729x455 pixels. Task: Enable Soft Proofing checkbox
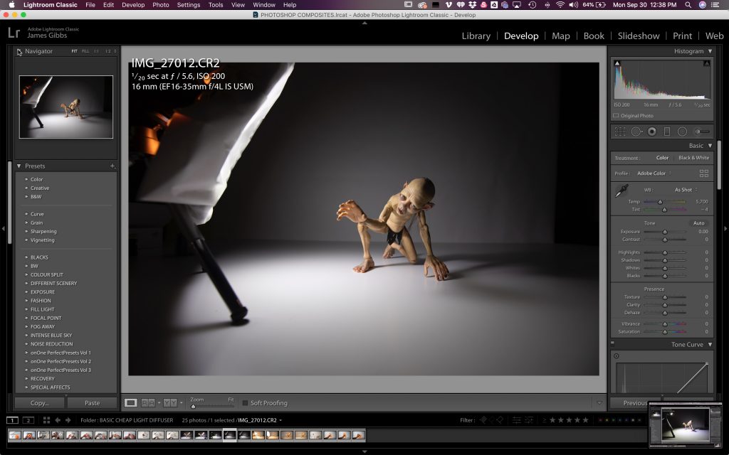tap(245, 403)
